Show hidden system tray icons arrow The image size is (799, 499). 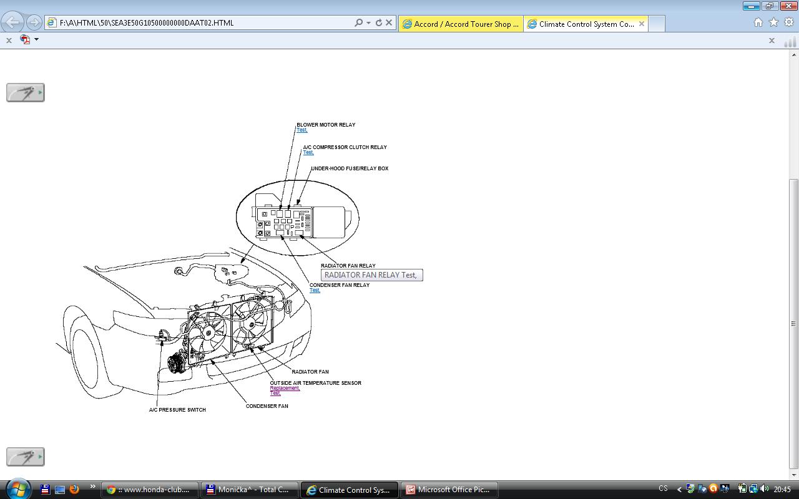click(679, 490)
